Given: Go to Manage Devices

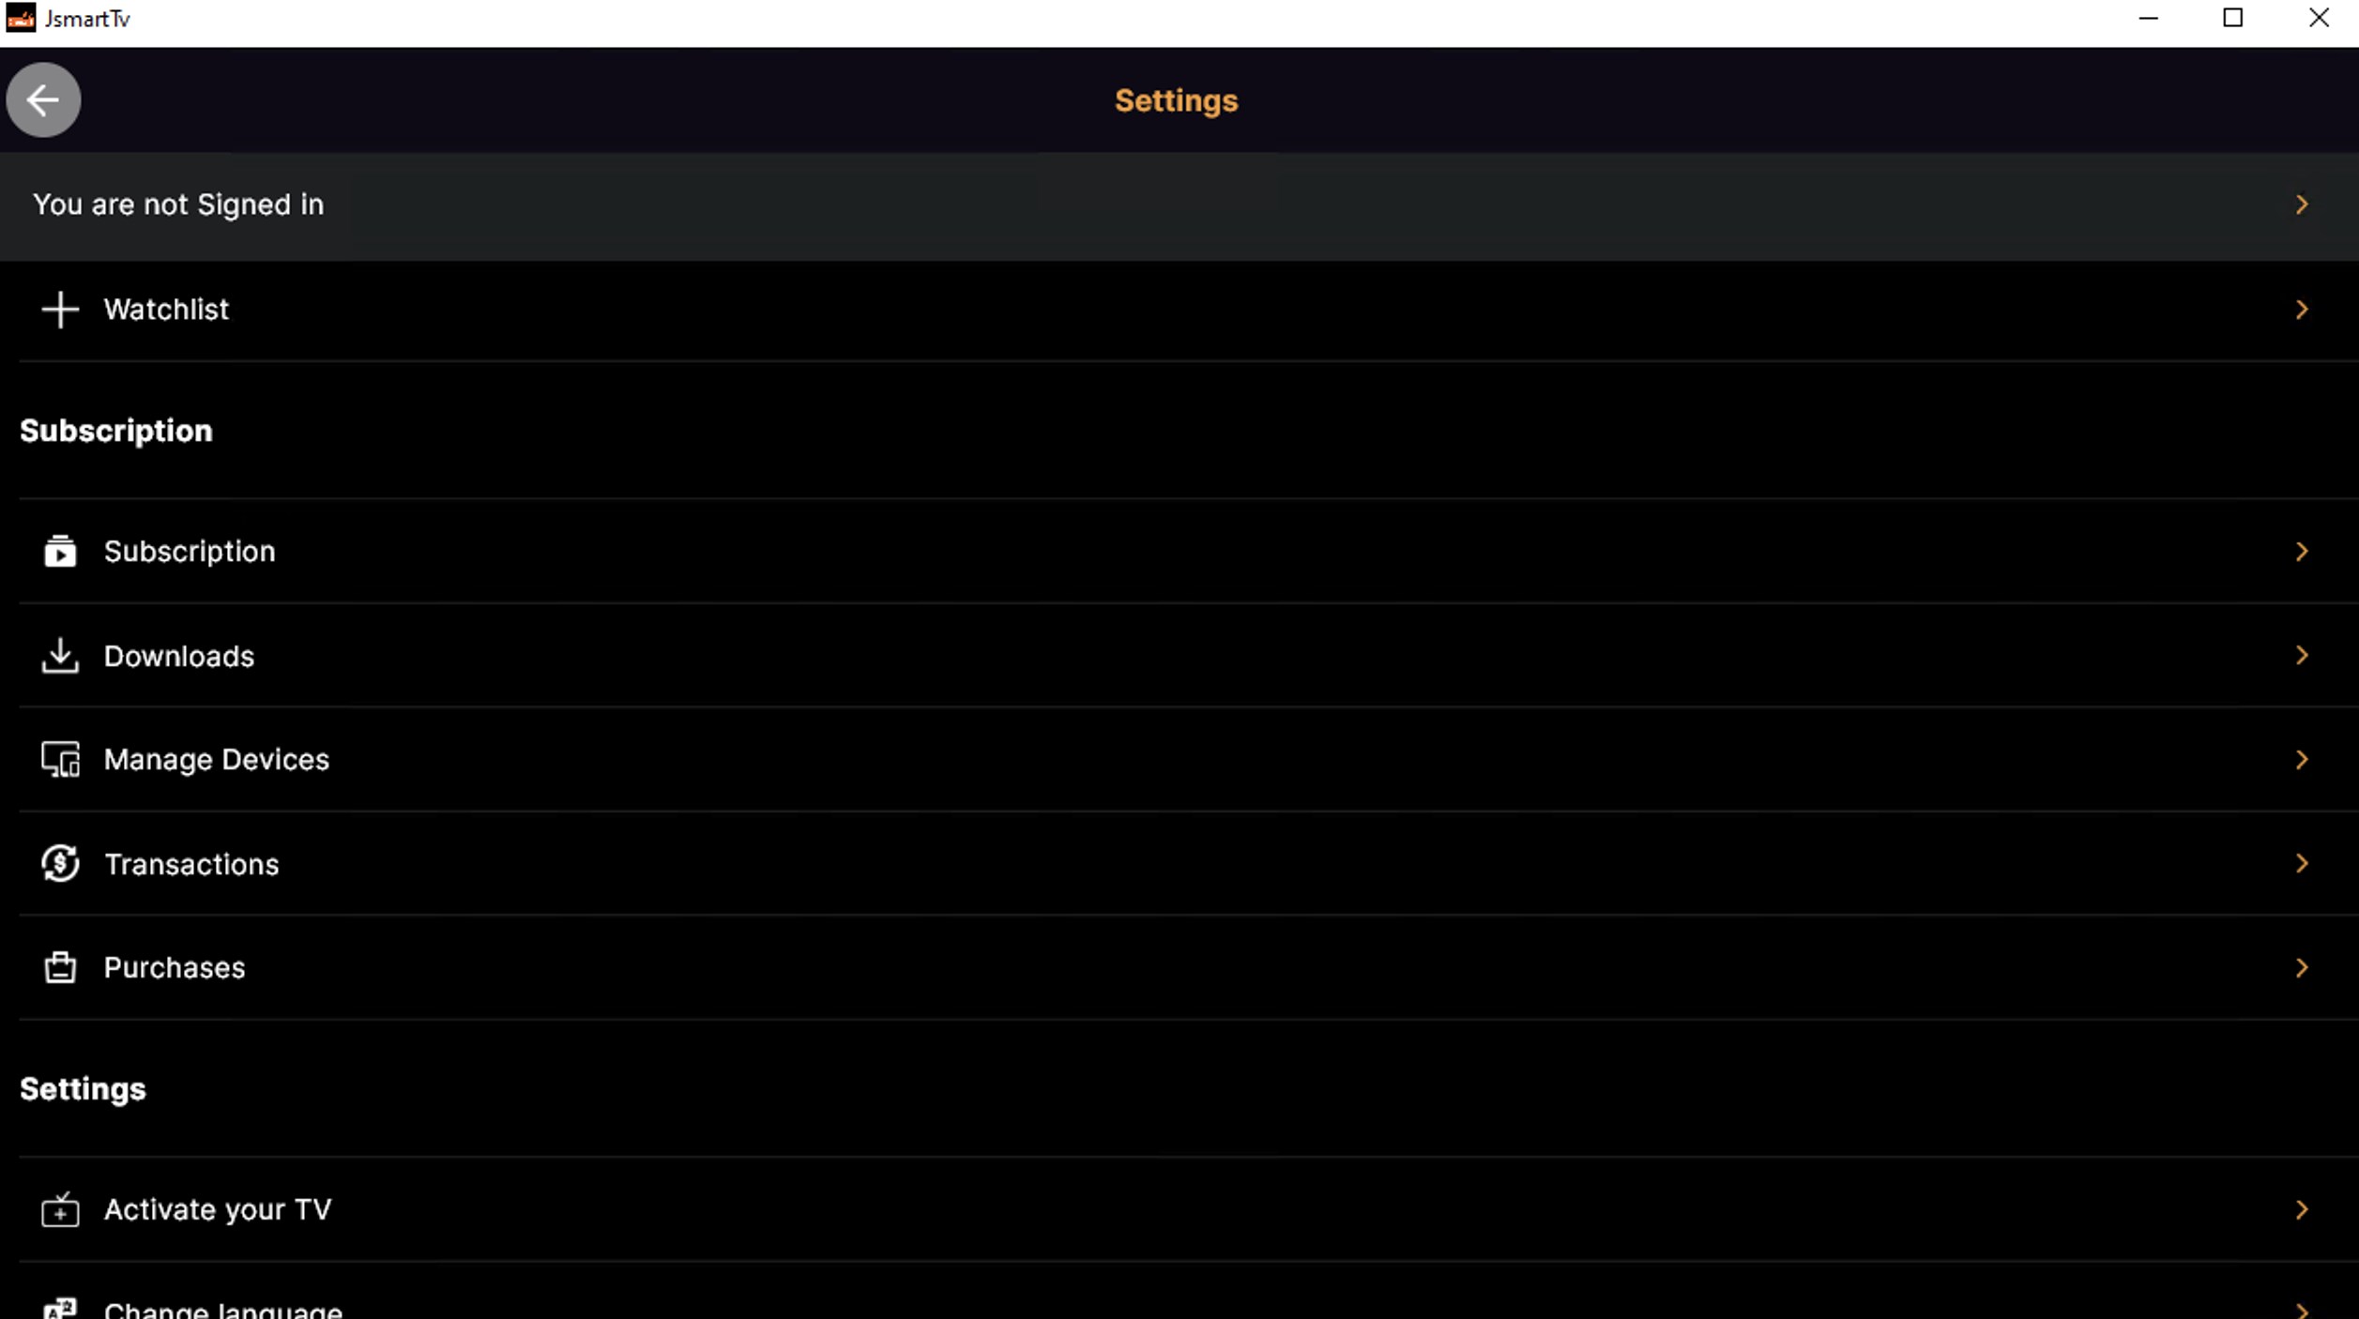Looking at the screenshot, I should (x=1189, y=760).
